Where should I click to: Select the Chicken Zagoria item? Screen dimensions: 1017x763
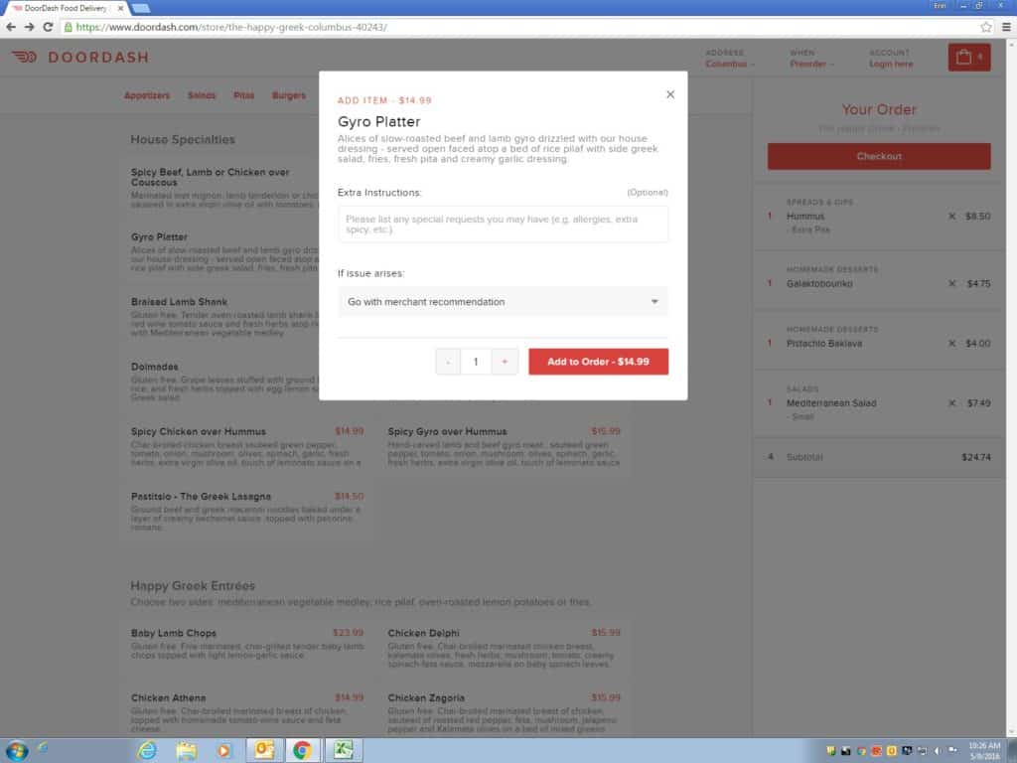coord(504,711)
